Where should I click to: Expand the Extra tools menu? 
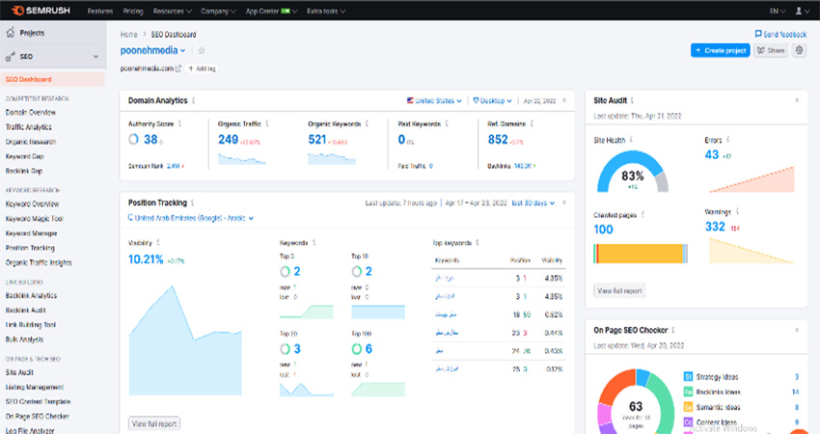coord(326,11)
